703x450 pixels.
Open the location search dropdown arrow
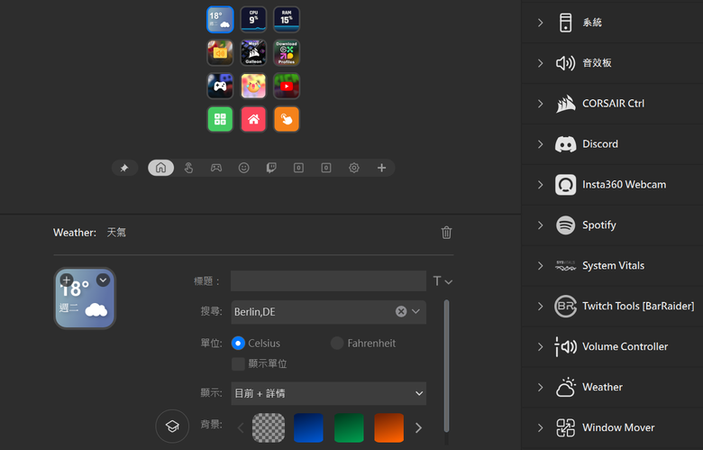416,311
